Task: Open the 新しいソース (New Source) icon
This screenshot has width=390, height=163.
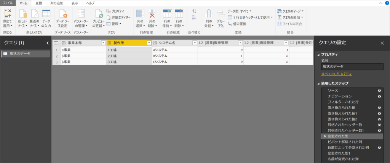Action: pos(22,14)
